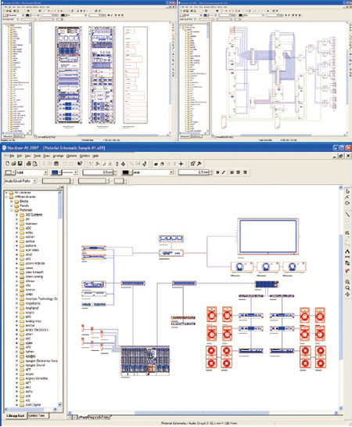
Task: Click the pan tool at bottom of right toolbar
Action: point(347,294)
